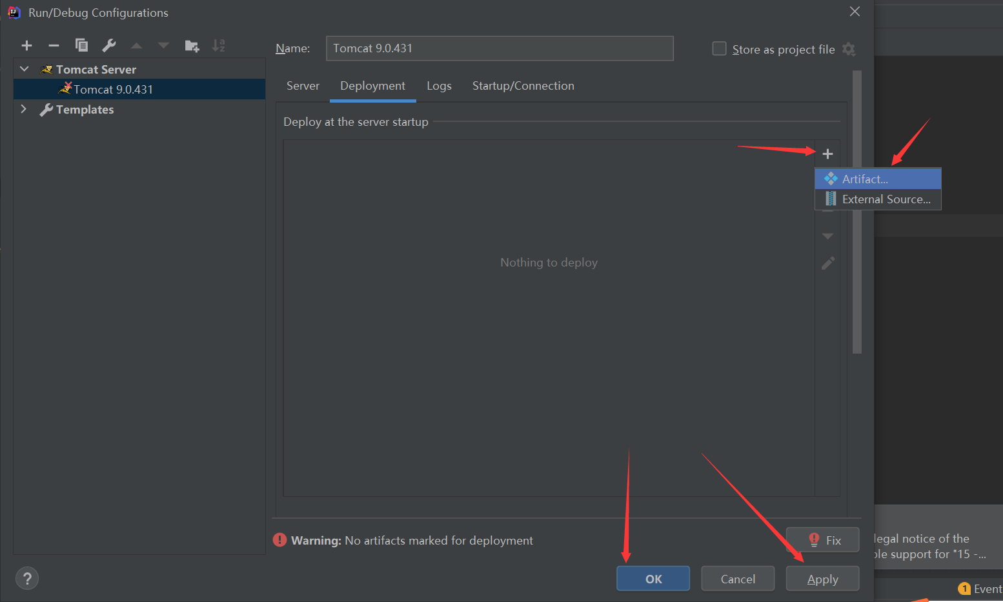Click the dialog's vertical scrollbar

pos(857,212)
